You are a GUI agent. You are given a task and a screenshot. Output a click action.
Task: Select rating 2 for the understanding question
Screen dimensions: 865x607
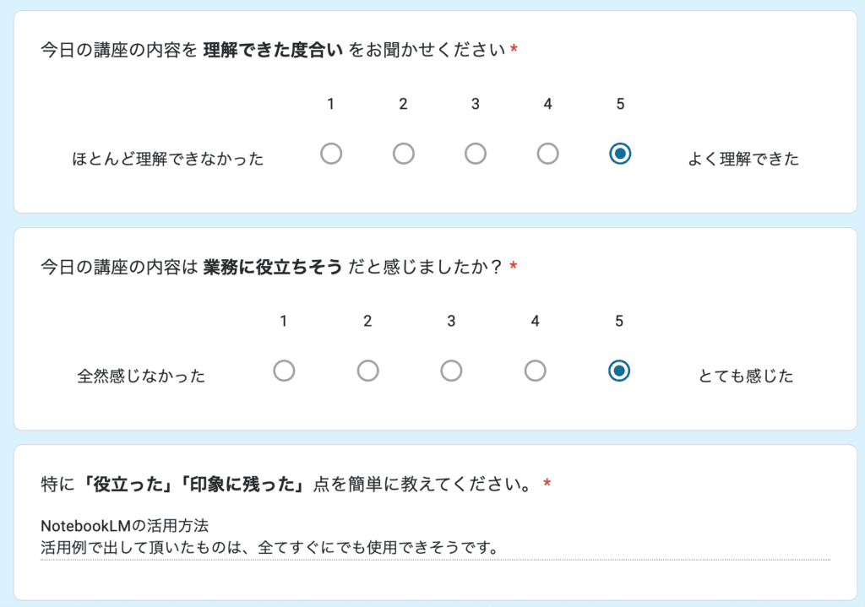pyautogui.click(x=403, y=153)
